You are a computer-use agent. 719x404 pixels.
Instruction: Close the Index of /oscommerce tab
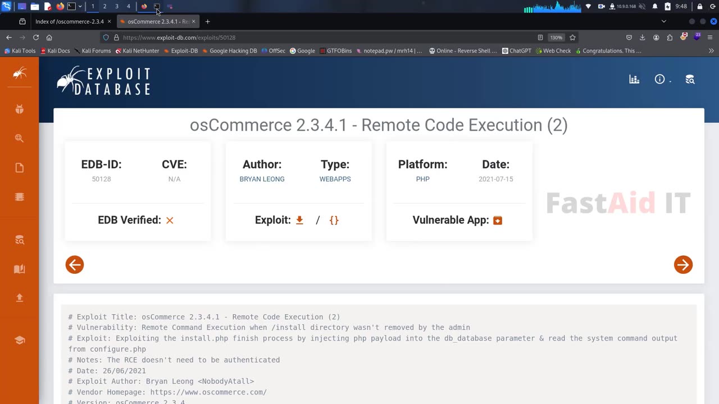(x=110, y=21)
